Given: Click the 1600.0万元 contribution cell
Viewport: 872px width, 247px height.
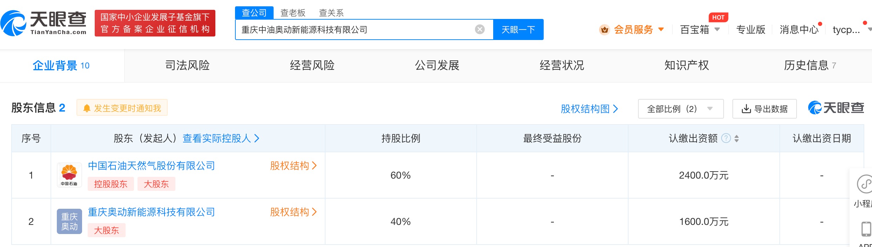Looking at the screenshot, I should coord(704,221).
